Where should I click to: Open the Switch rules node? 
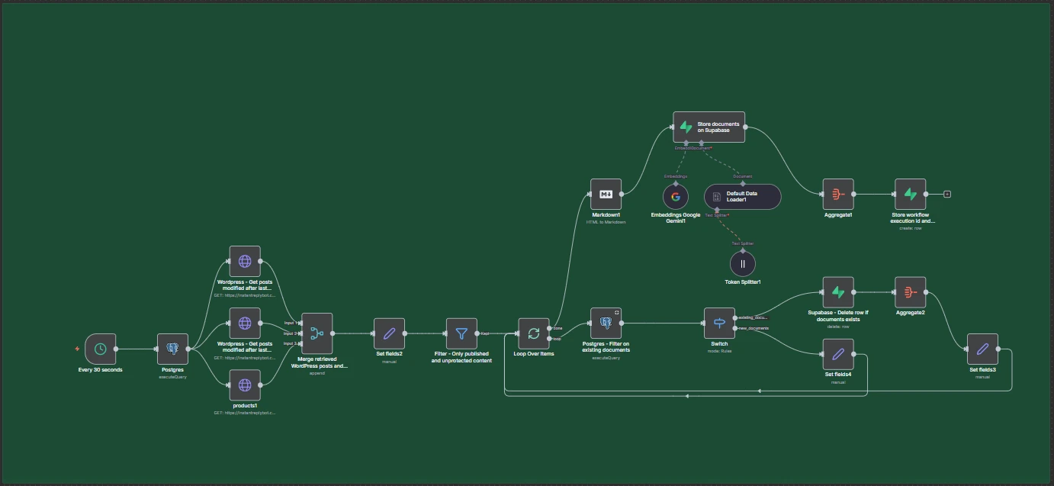[x=719, y=323]
